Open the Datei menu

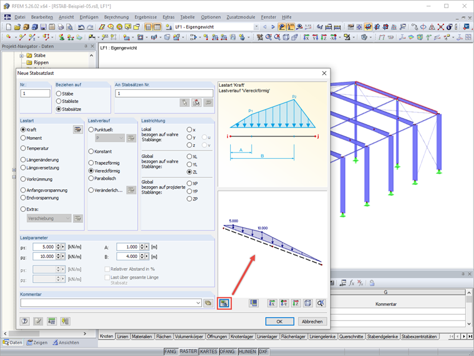[20, 17]
